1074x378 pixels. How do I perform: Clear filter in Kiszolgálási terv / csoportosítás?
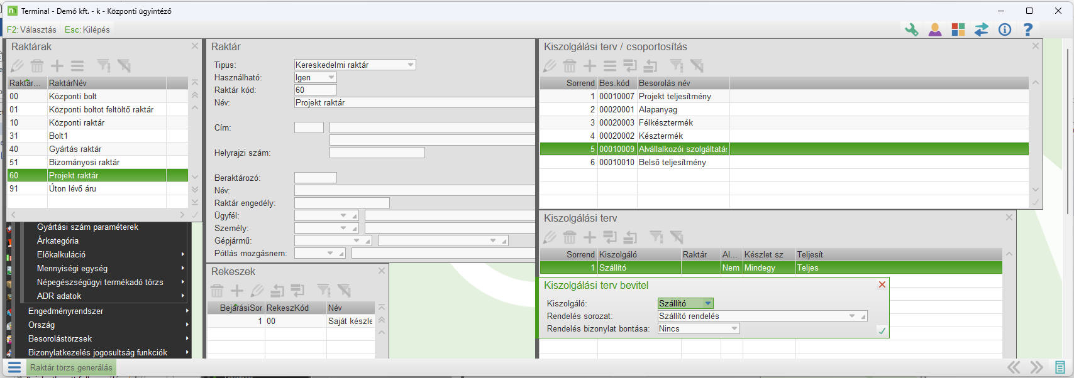(x=697, y=66)
